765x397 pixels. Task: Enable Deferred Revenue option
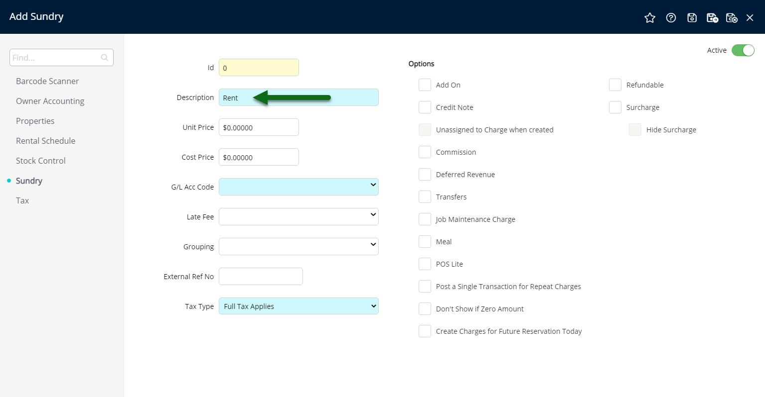(425, 175)
